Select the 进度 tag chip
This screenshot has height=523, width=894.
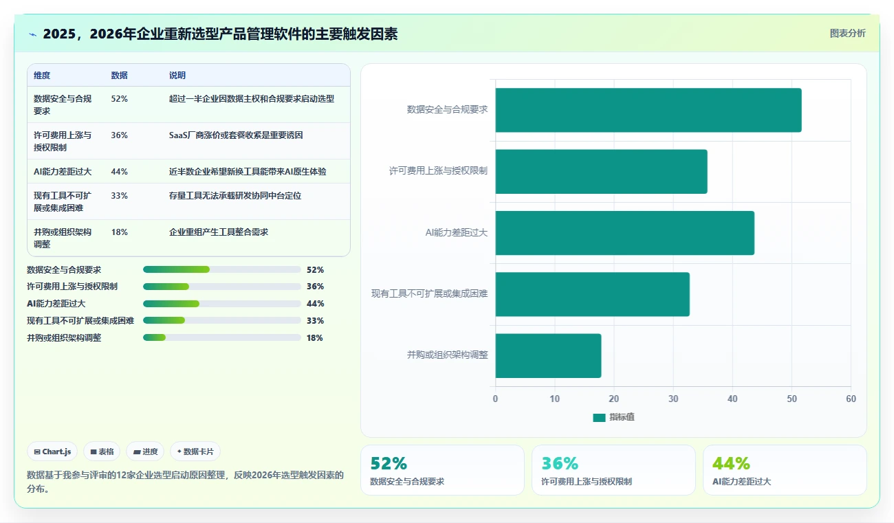145,452
